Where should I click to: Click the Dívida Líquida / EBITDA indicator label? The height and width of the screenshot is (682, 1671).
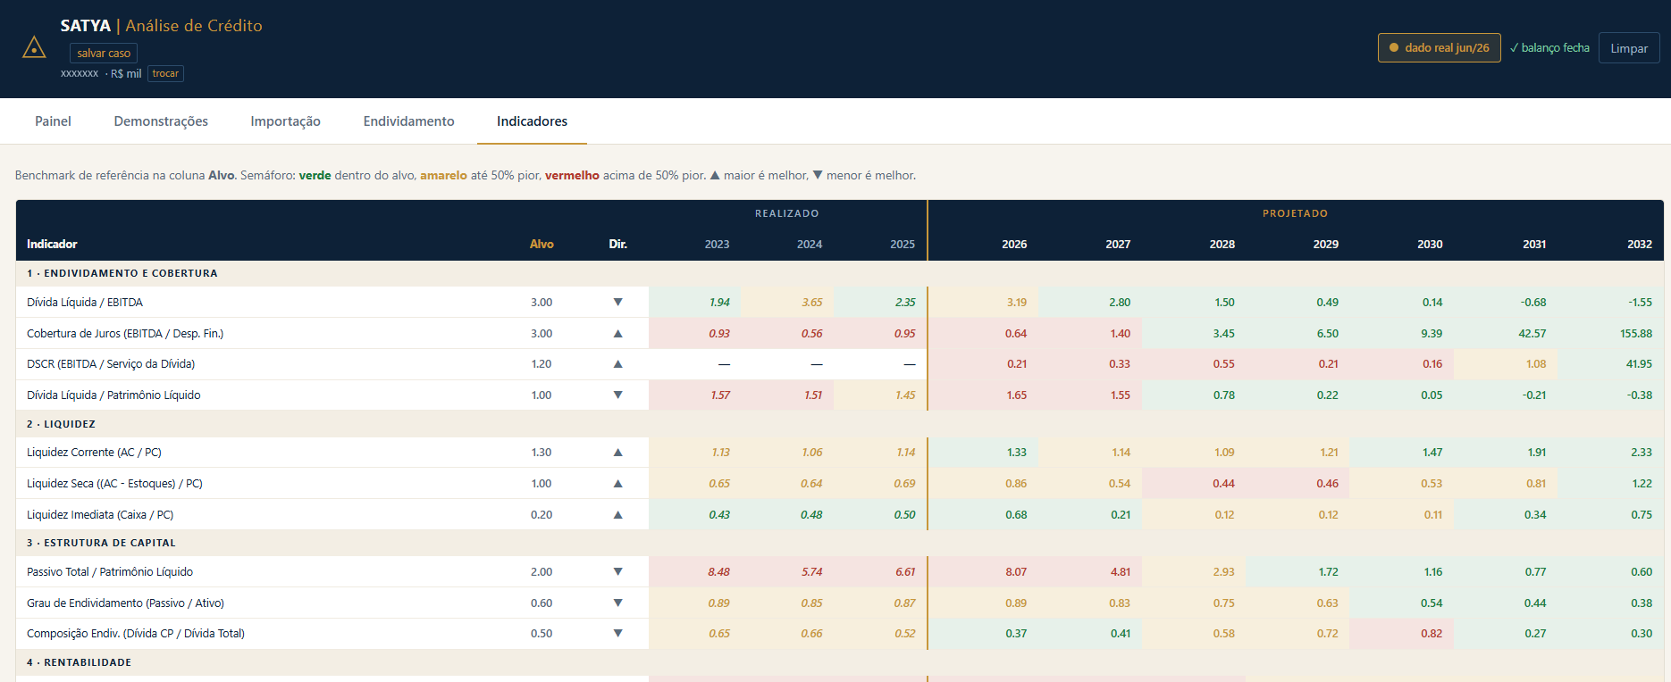point(85,303)
